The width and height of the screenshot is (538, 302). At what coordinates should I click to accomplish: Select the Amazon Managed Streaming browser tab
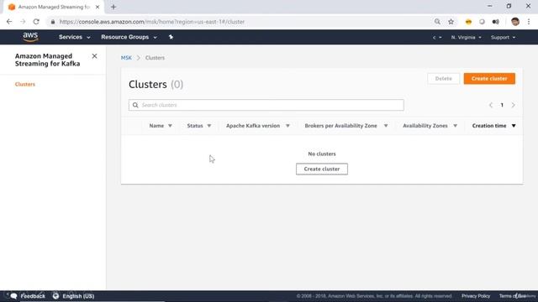pos(54,7)
